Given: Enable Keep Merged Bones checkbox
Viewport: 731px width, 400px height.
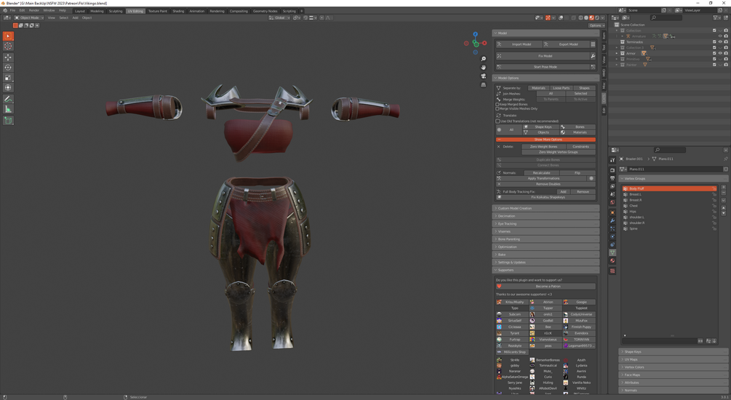Looking at the screenshot, I should (x=498, y=105).
